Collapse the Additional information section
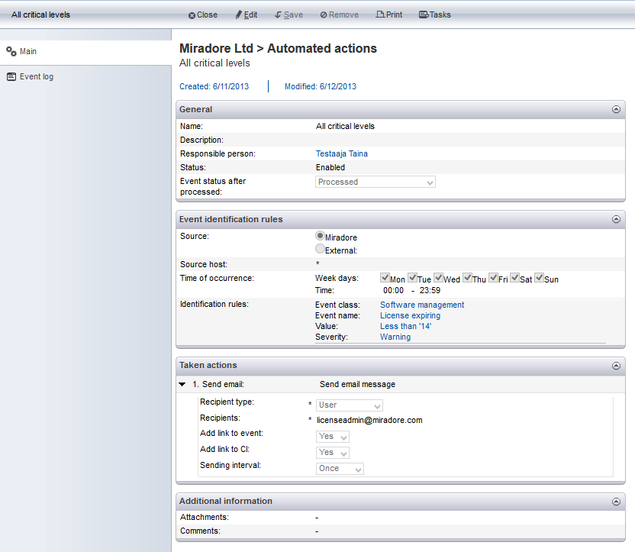The height and width of the screenshot is (552, 635). point(616,502)
